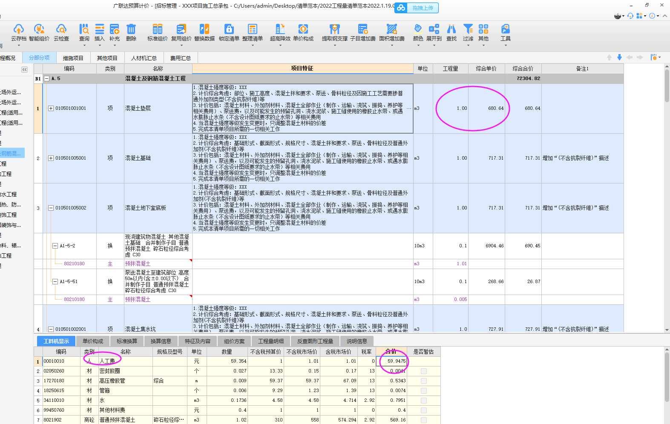
Task: Open the 说明信息 bottom tab
Action: (357, 341)
